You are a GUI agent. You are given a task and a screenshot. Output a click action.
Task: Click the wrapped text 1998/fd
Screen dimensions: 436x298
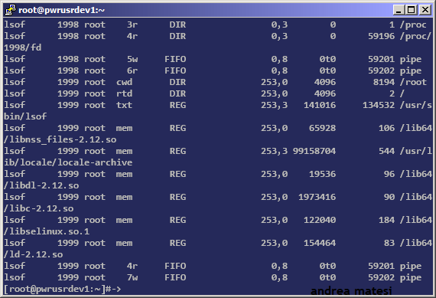coord(22,47)
